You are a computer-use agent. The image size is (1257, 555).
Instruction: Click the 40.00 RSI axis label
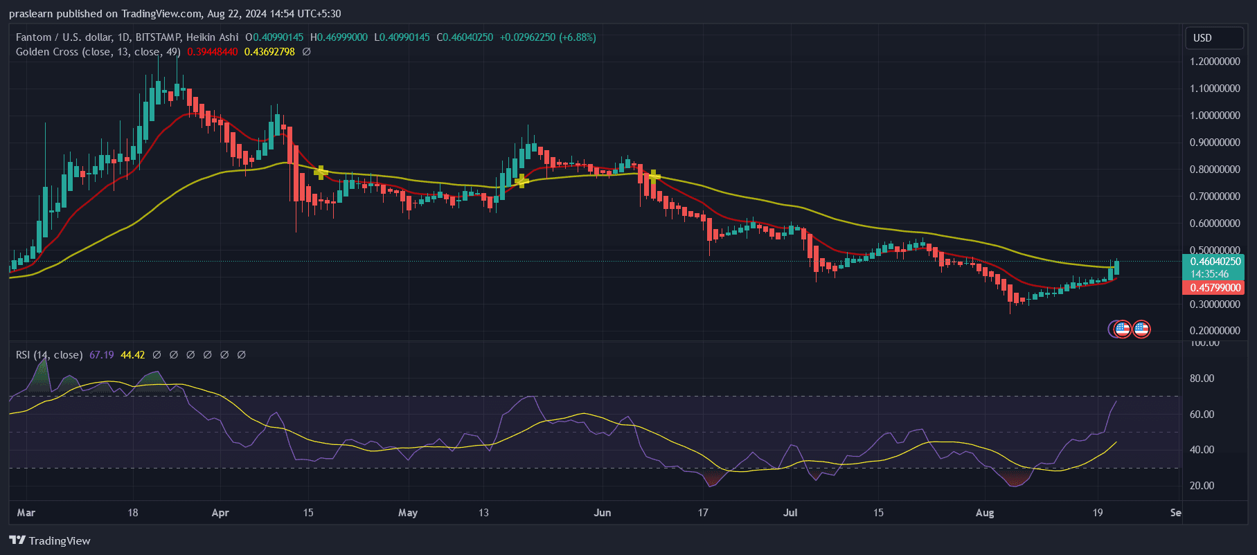[1202, 450]
